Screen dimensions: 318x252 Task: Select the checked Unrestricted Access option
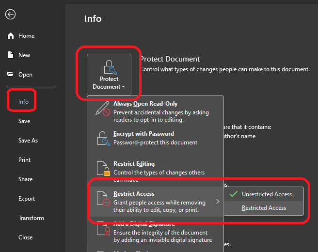[x=267, y=194]
